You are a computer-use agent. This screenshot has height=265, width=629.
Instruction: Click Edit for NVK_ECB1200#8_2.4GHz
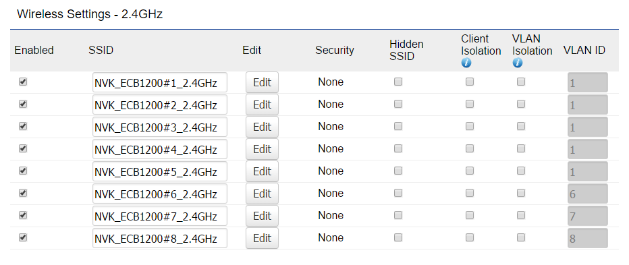point(262,238)
